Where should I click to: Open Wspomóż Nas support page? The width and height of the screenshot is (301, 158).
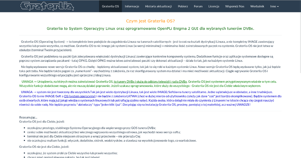(235, 6)
